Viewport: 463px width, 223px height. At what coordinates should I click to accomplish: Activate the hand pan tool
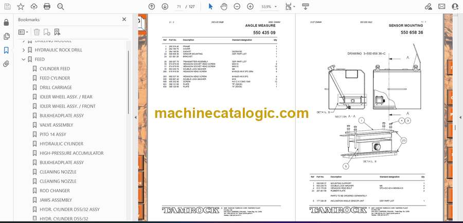(224, 7)
